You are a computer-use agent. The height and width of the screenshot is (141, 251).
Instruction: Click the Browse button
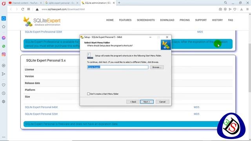point(157,67)
